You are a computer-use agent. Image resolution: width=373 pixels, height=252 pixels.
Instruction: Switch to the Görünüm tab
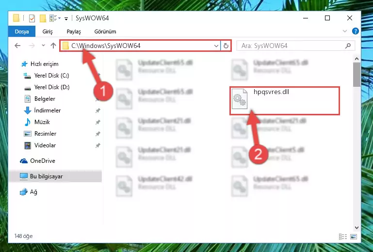[x=105, y=31]
